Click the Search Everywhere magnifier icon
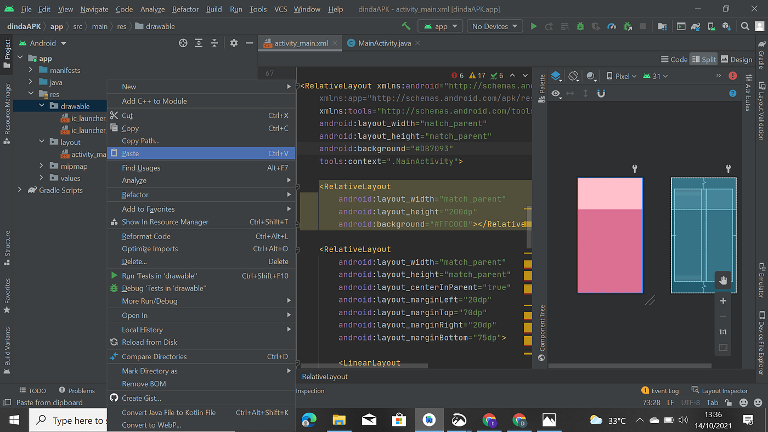768x432 pixels. pyautogui.click(x=746, y=25)
